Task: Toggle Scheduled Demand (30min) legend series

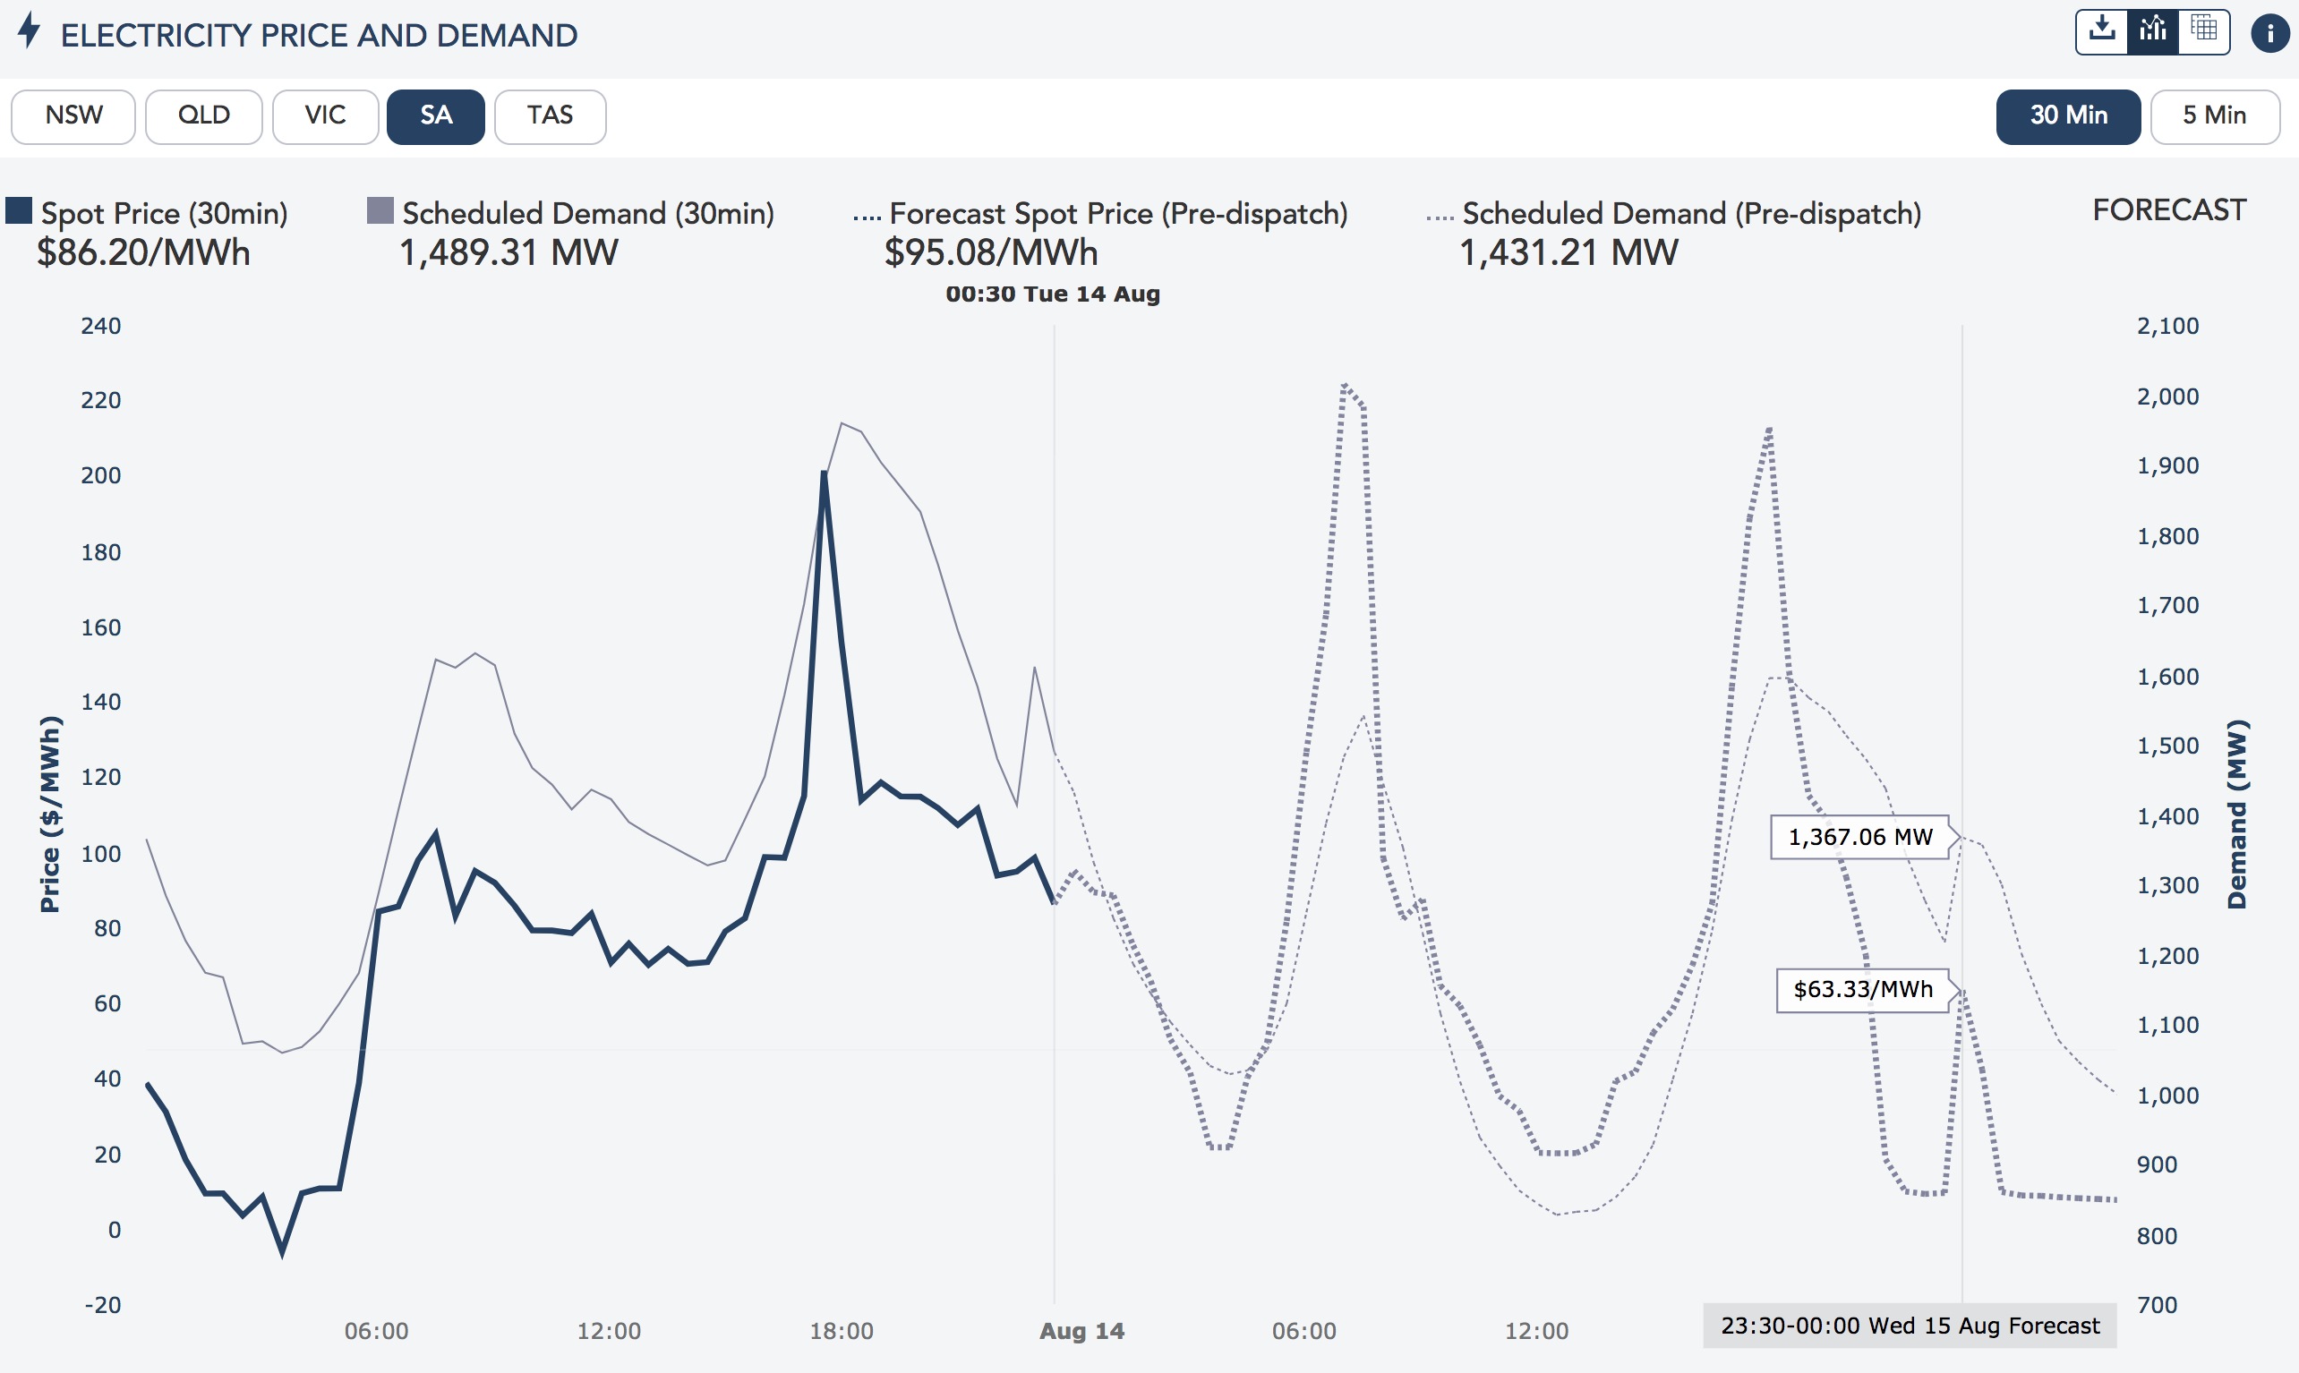Action: (x=587, y=214)
